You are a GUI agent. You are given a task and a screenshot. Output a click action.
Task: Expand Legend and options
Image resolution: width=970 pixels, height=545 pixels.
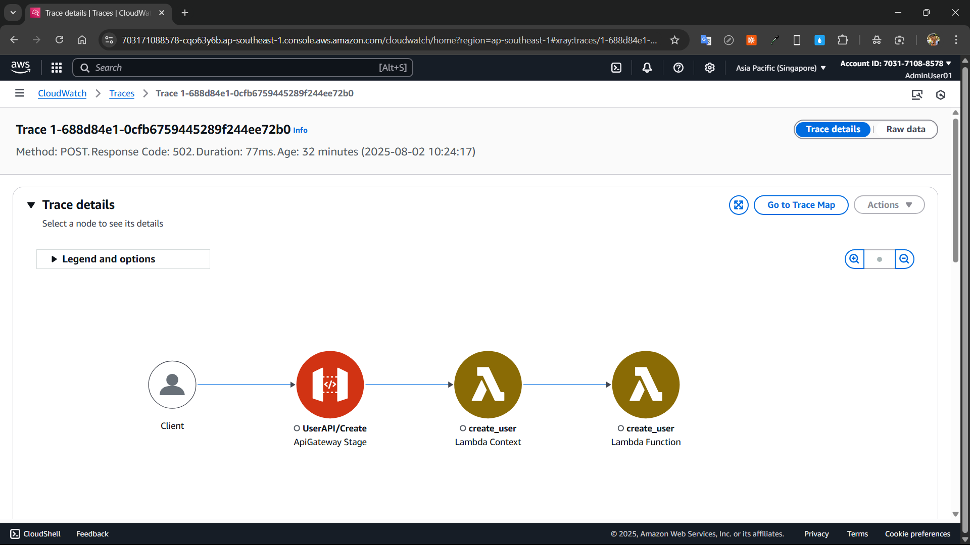tap(123, 259)
